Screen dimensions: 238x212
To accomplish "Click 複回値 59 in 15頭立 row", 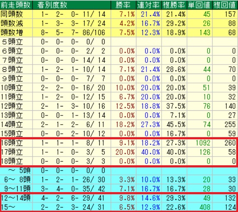I will pyautogui.click(x=232, y=134).
